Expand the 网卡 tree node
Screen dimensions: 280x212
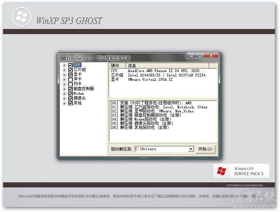click(x=64, y=84)
